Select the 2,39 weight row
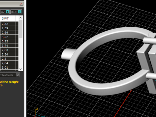This screenshot has width=156, height=117. tap(9, 28)
